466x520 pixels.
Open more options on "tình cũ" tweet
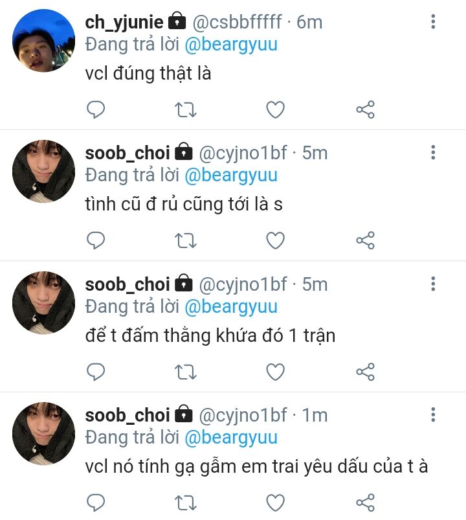(433, 152)
